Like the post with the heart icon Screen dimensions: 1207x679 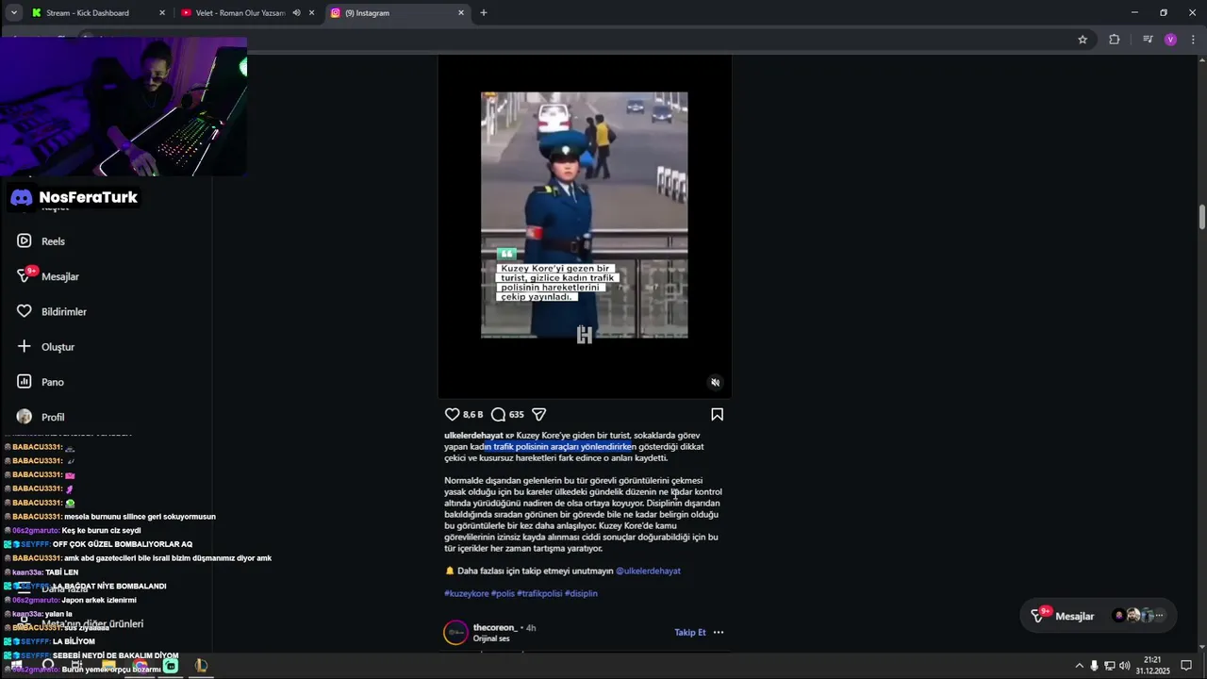[452, 414]
